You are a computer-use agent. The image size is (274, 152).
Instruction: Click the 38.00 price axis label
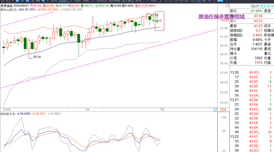(x=224, y=63)
